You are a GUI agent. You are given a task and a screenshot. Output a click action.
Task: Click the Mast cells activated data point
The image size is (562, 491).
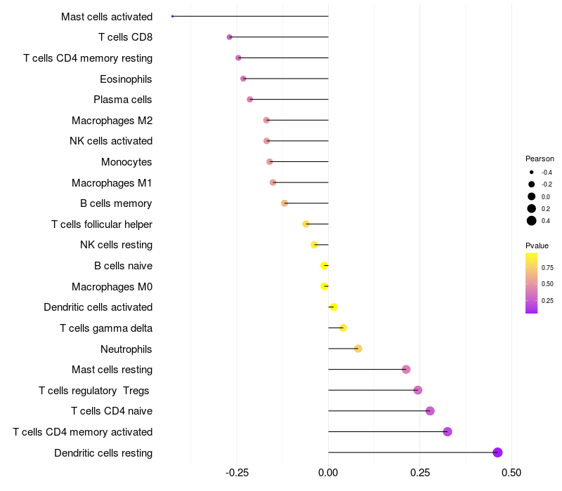point(172,16)
